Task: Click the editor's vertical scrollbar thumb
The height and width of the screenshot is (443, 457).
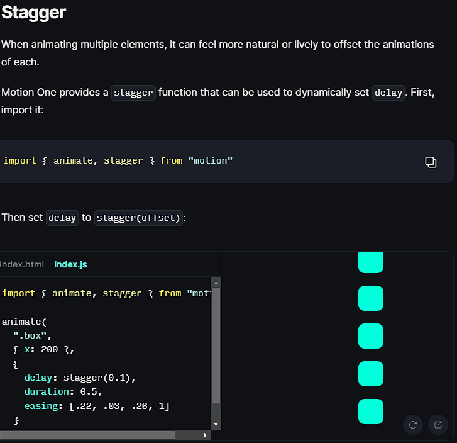Action: tap(216, 345)
